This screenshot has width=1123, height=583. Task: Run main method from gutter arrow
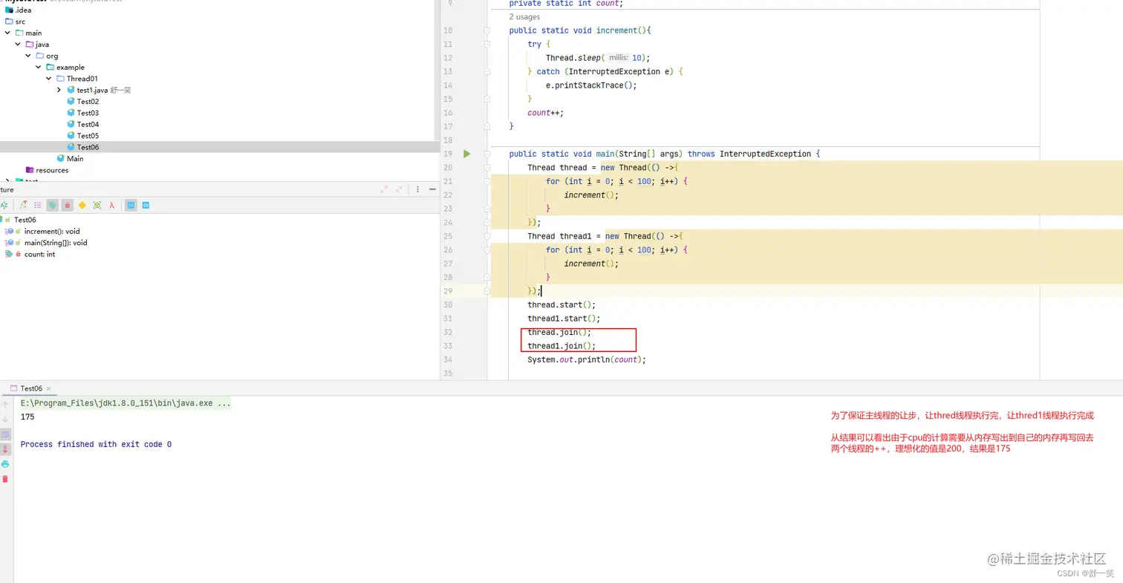point(467,154)
